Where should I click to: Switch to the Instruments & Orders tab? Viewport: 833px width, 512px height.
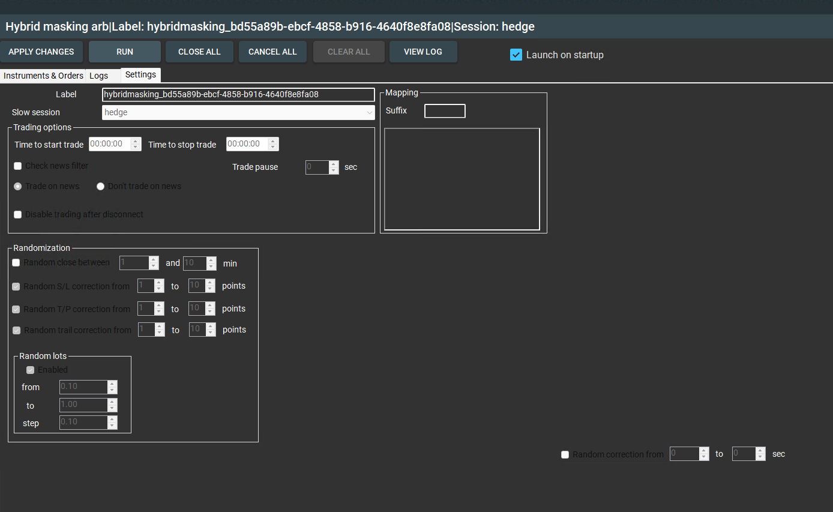click(x=43, y=76)
